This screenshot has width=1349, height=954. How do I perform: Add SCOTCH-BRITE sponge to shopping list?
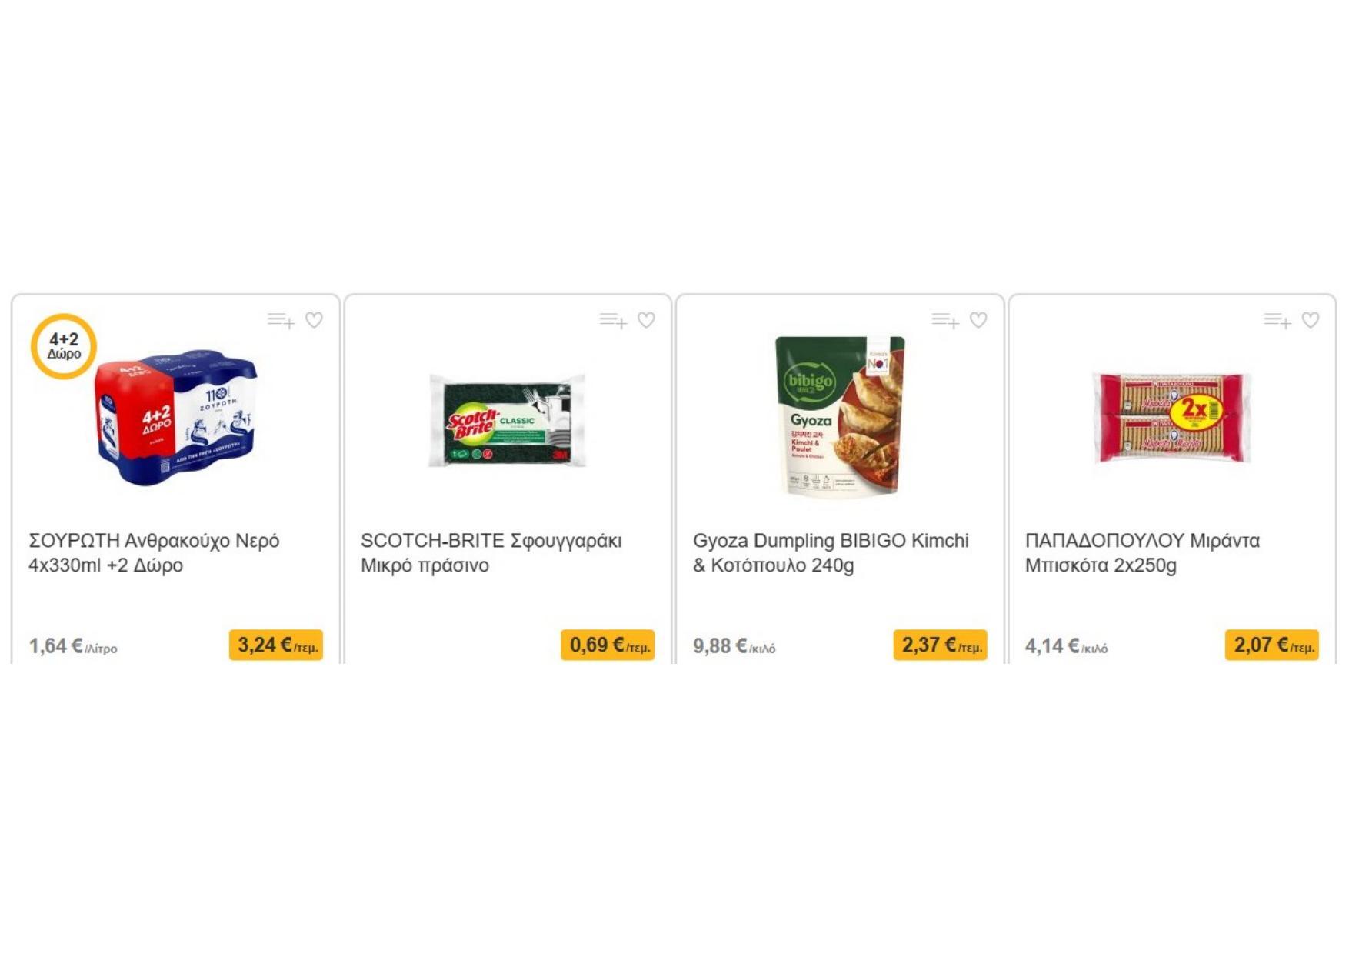coord(613,320)
